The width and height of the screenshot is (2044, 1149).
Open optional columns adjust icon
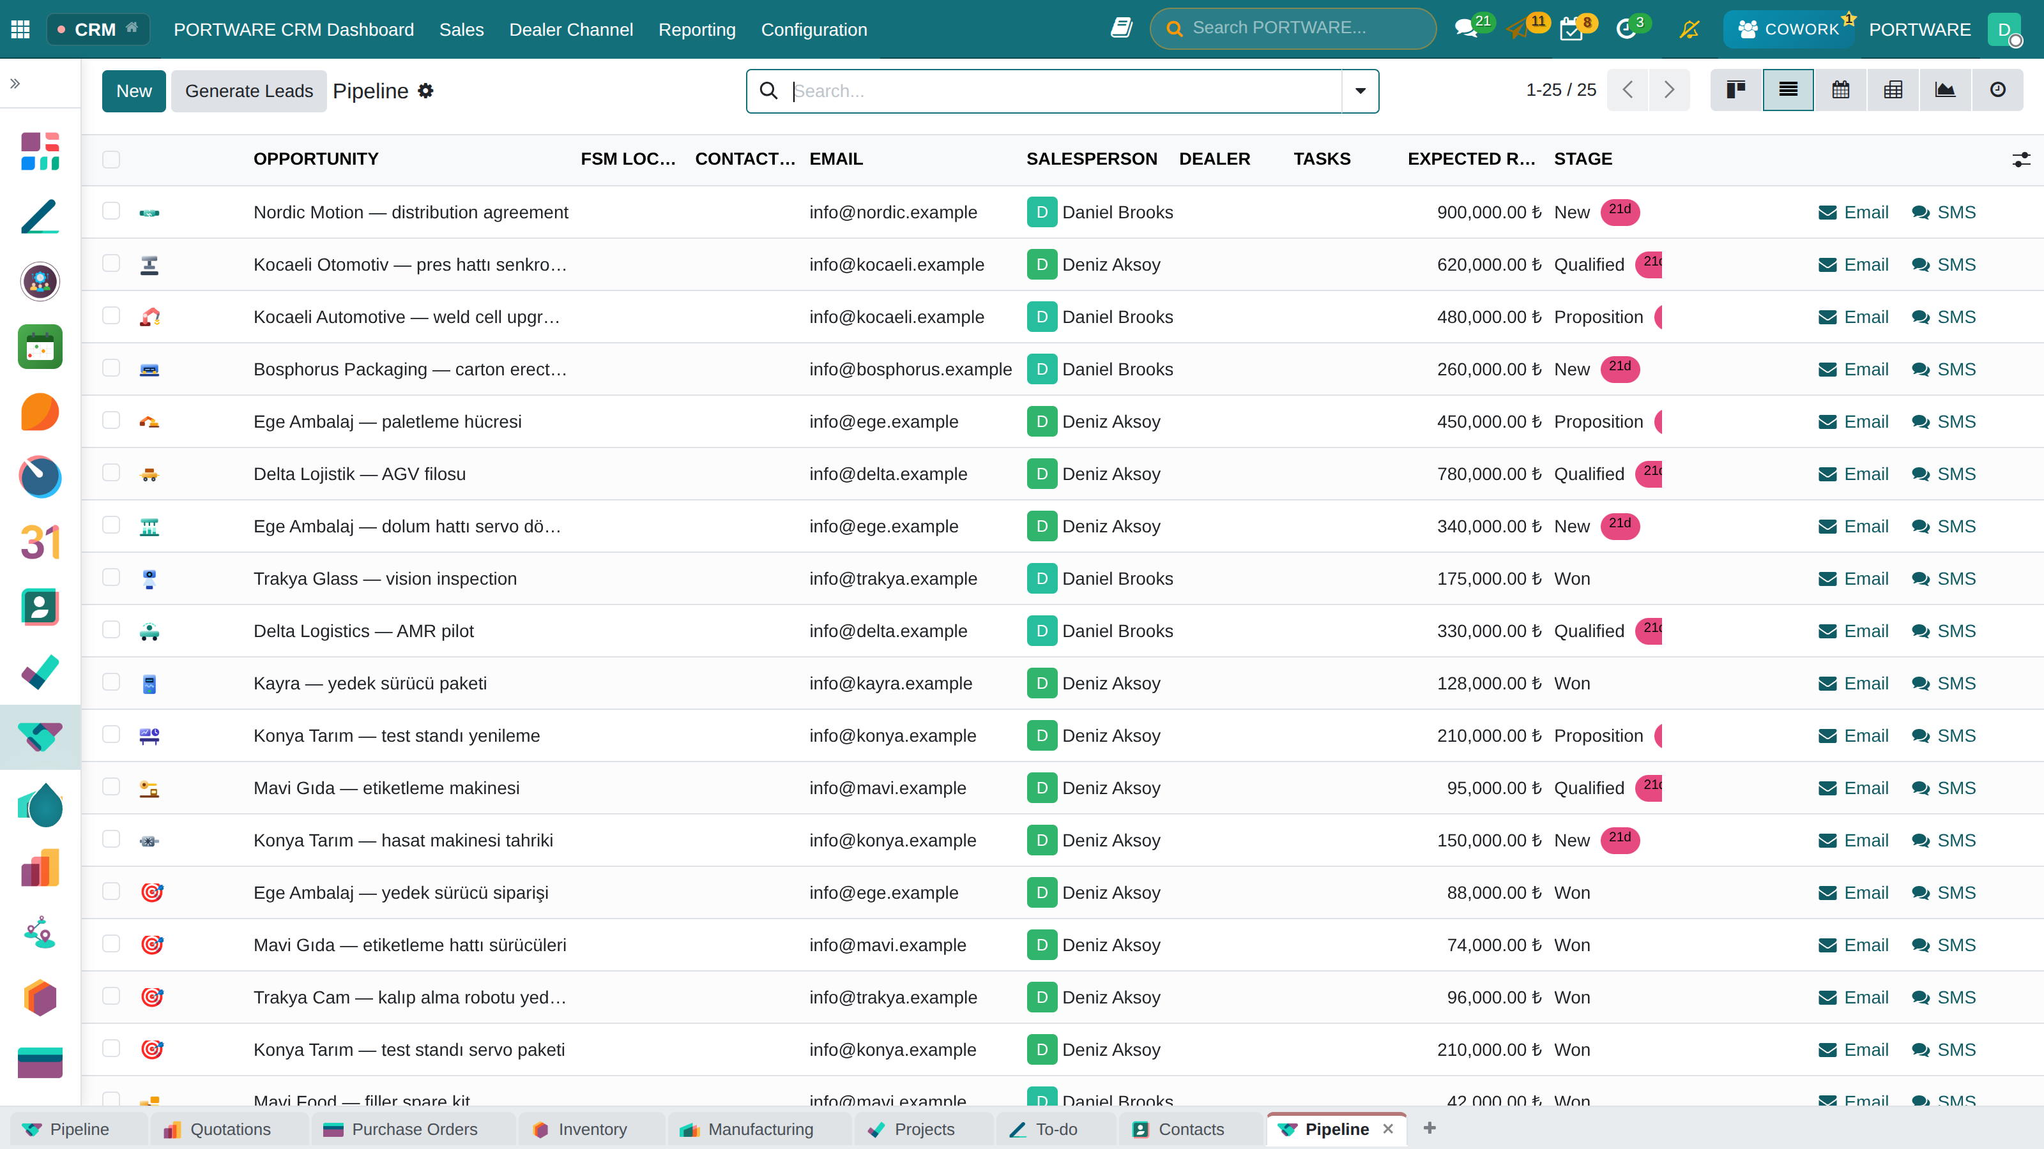coord(2020,160)
